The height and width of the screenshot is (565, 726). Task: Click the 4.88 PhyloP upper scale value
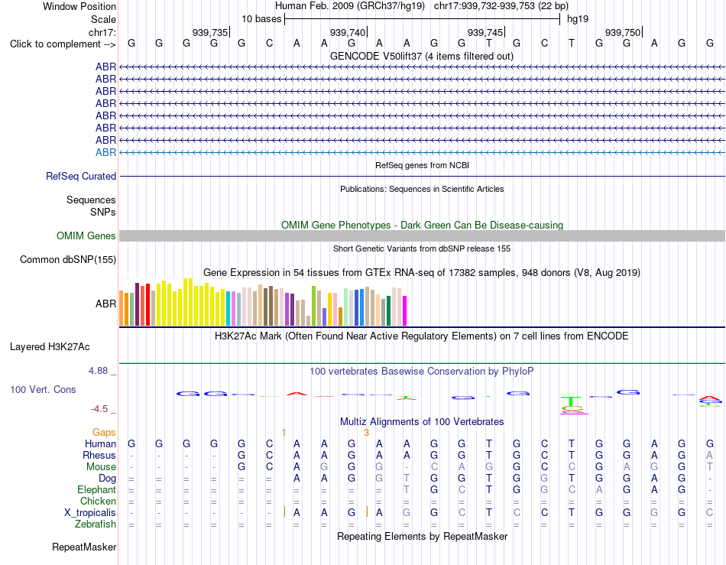pos(98,371)
